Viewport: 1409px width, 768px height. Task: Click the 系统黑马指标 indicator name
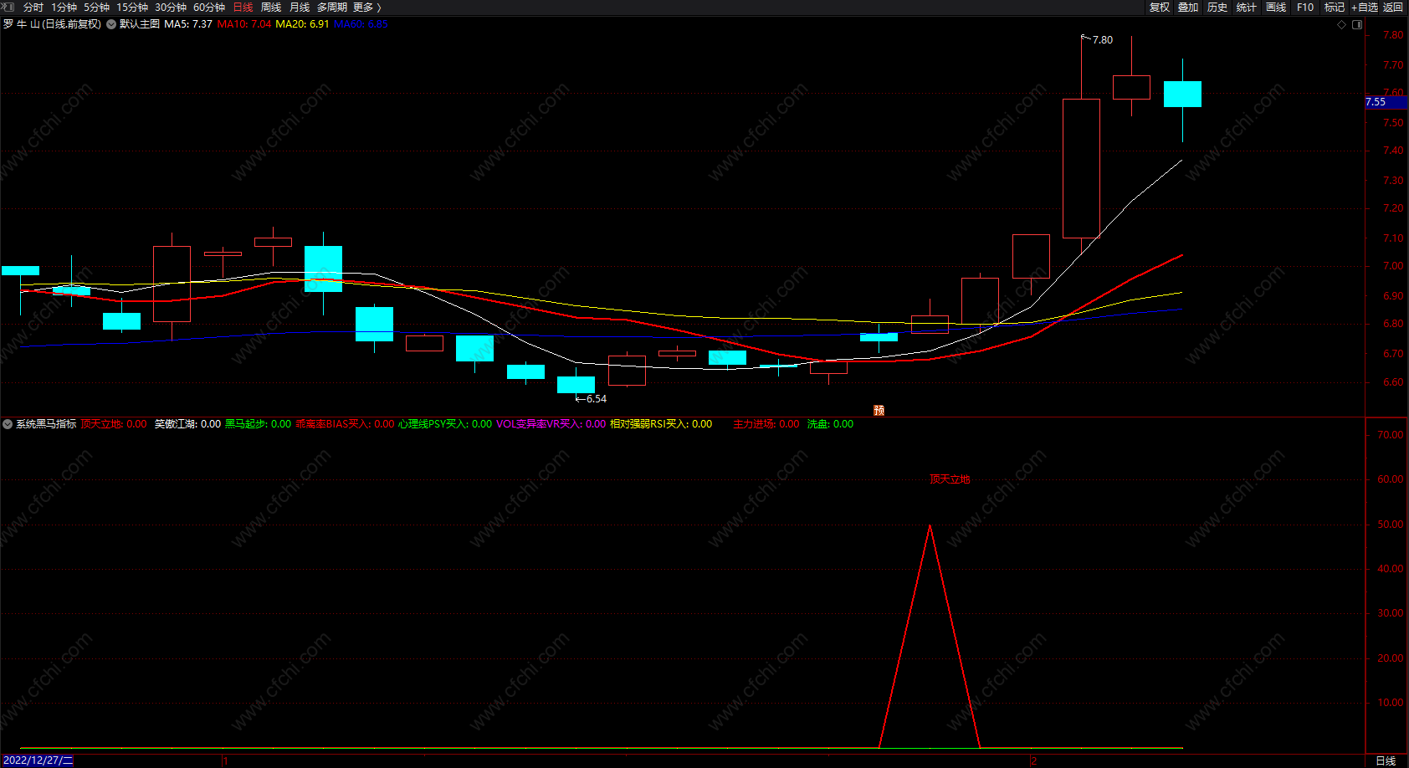point(46,424)
